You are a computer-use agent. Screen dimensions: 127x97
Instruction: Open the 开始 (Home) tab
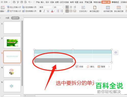[38, 2]
